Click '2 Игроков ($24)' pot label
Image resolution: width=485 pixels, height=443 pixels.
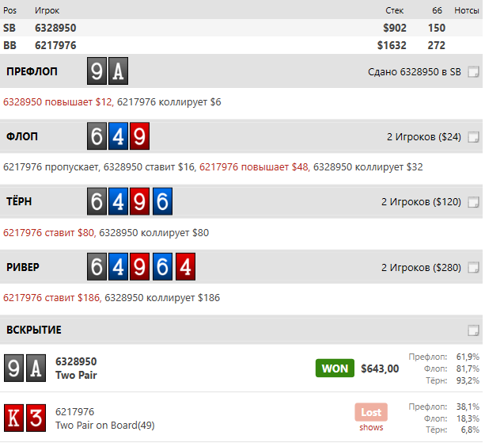pyautogui.click(x=424, y=137)
